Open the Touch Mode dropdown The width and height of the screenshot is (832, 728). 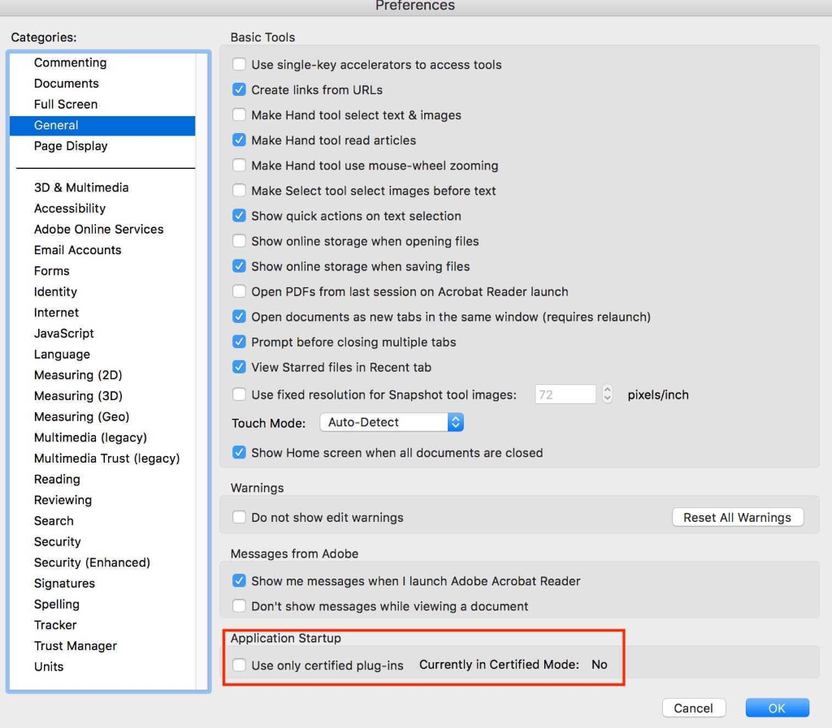point(392,422)
